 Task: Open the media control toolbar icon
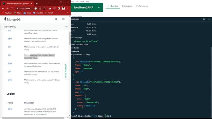coord(54,9)
